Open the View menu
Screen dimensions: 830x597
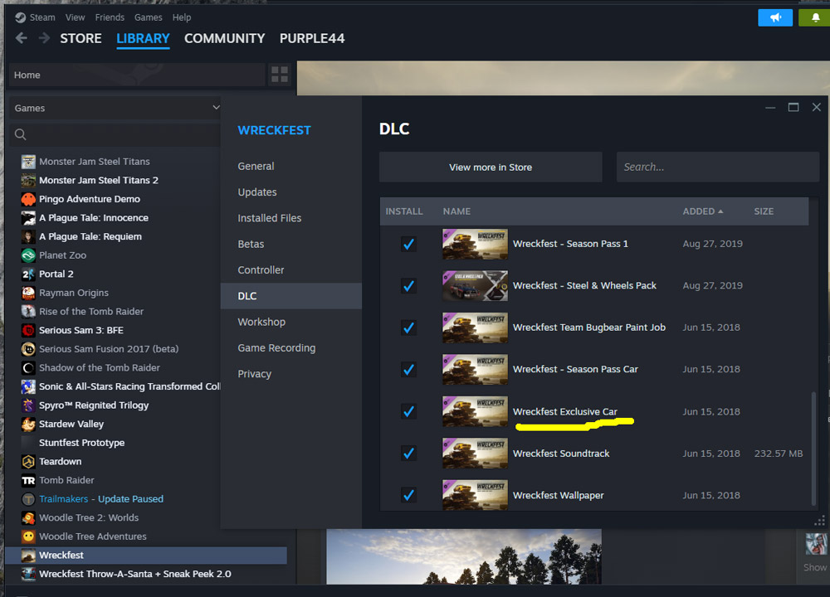76,17
